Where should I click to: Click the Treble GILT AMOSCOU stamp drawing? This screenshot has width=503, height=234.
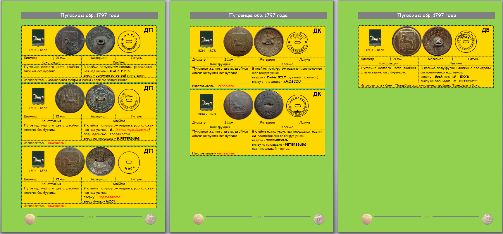pyautogui.click(x=297, y=43)
